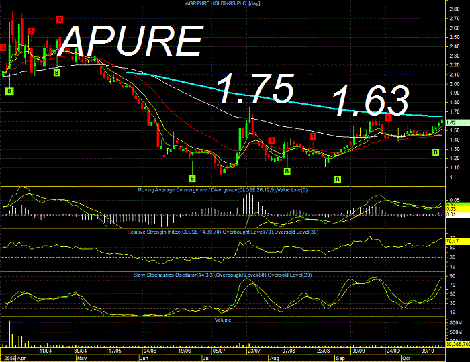Select the red S sell marker in mid-August above 23/08
The width and height of the screenshot is (470, 362).
(313, 136)
